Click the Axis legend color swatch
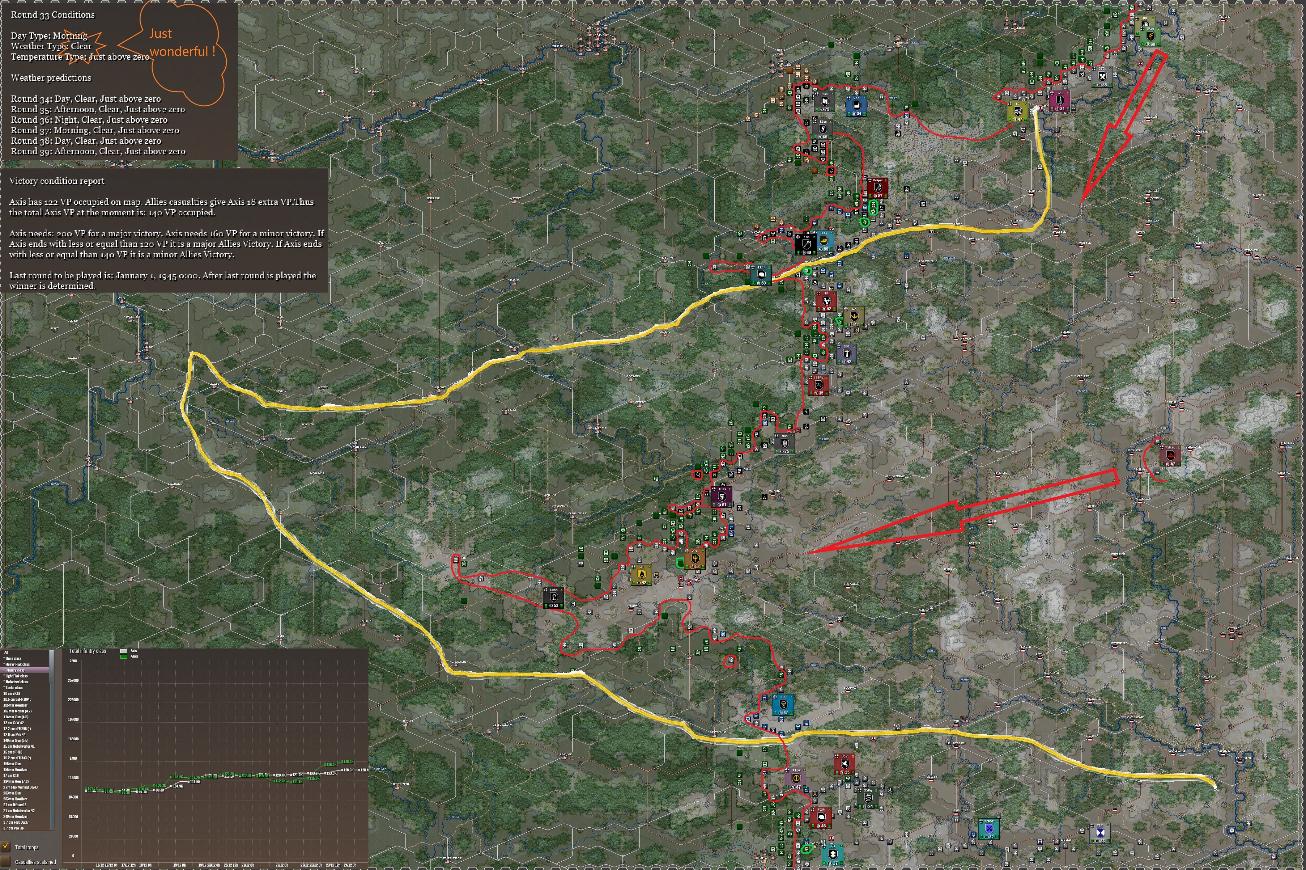This screenshot has height=870, width=1306. click(124, 651)
